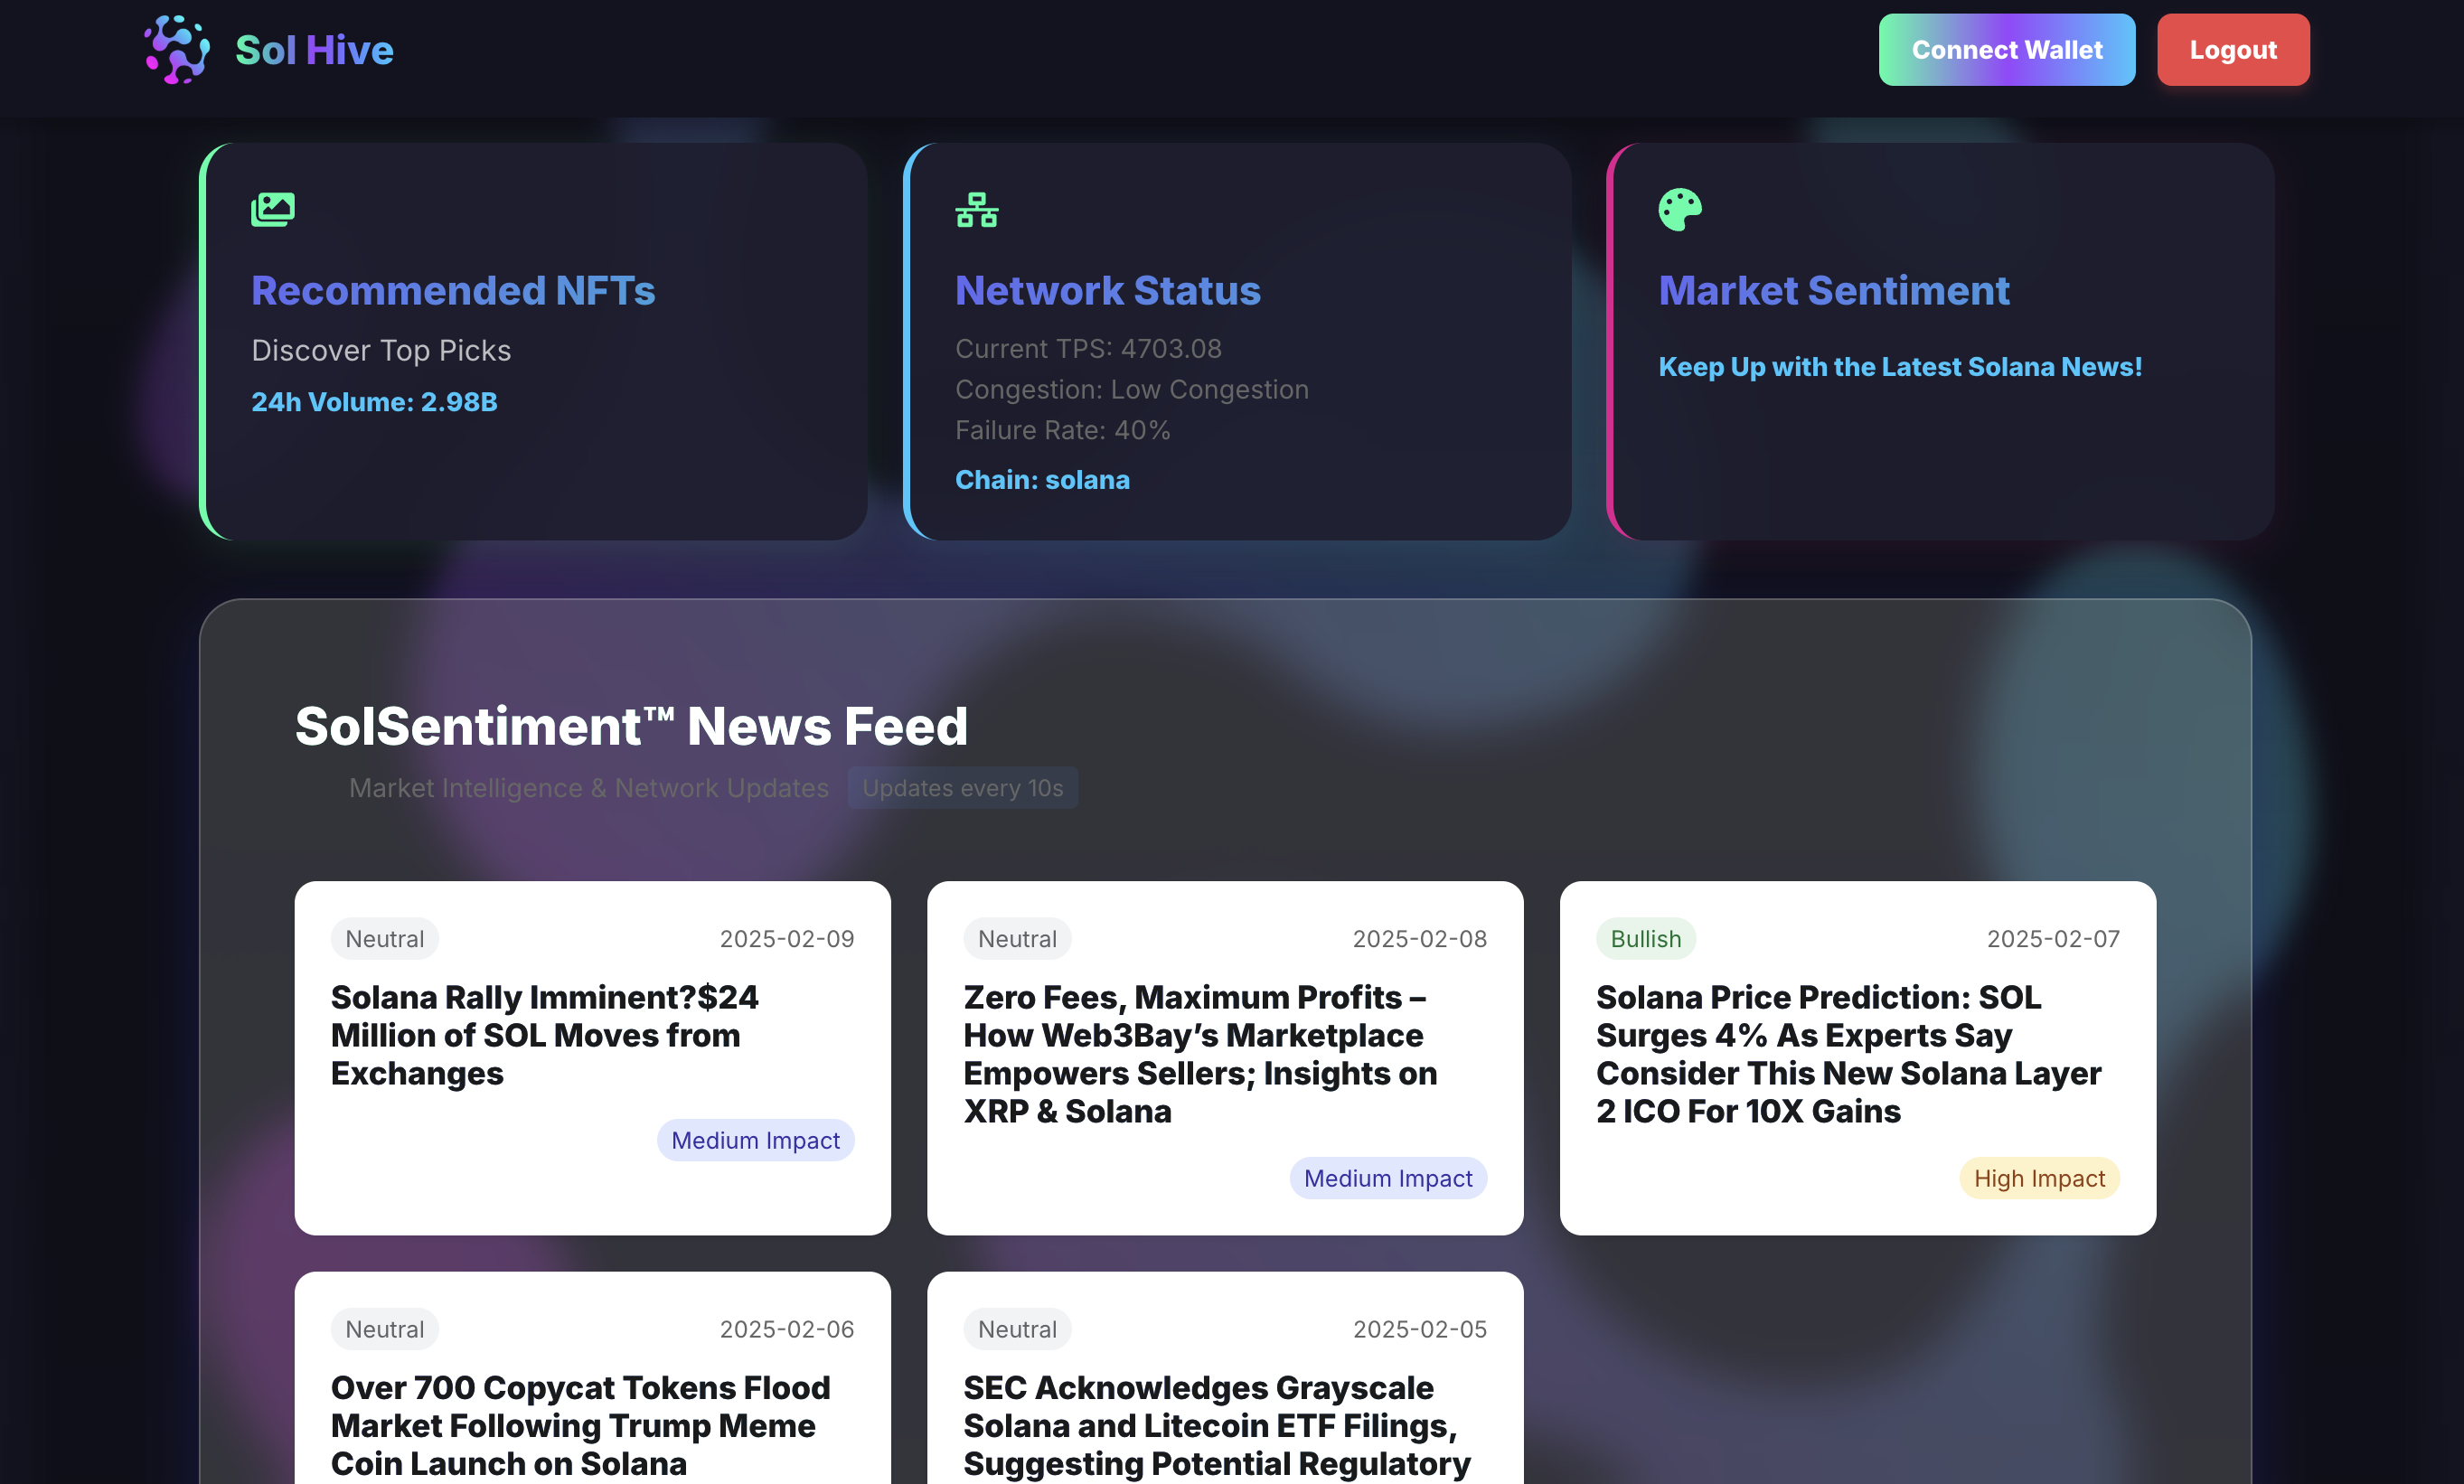
Task: Open the Recommended NFTs heading
Action: click(x=453, y=291)
